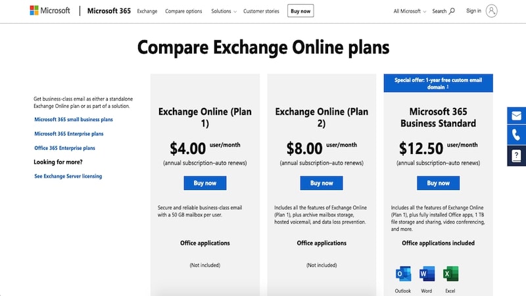Open the help question mark icon

[516, 156]
